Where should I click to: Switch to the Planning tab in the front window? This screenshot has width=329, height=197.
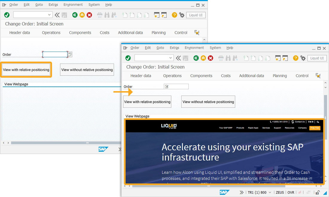tap(280, 76)
